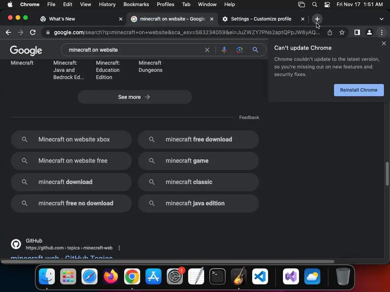Start voice search with the microphone icon
Screen dimensions: 390x292
(224, 50)
